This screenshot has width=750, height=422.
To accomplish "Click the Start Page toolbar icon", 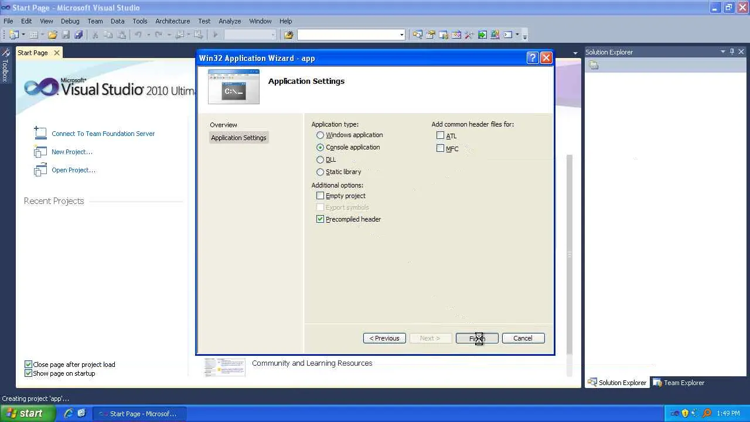I will click(495, 35).
